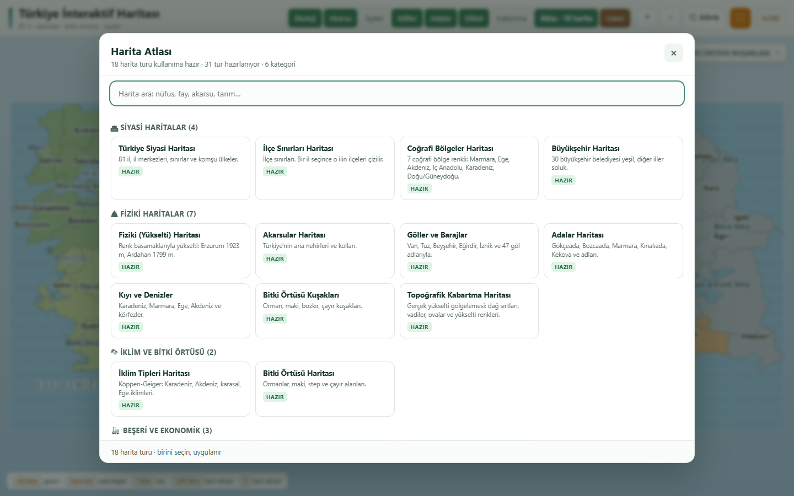Open Fiziki (Yükselti) Haritası card
The width and height of the screenshot is (794, 496).
pos(180,251)
